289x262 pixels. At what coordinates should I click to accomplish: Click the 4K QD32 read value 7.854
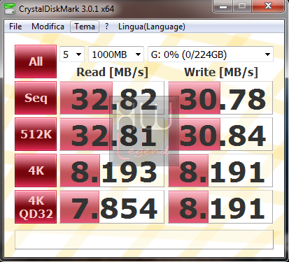pos(112,207)
